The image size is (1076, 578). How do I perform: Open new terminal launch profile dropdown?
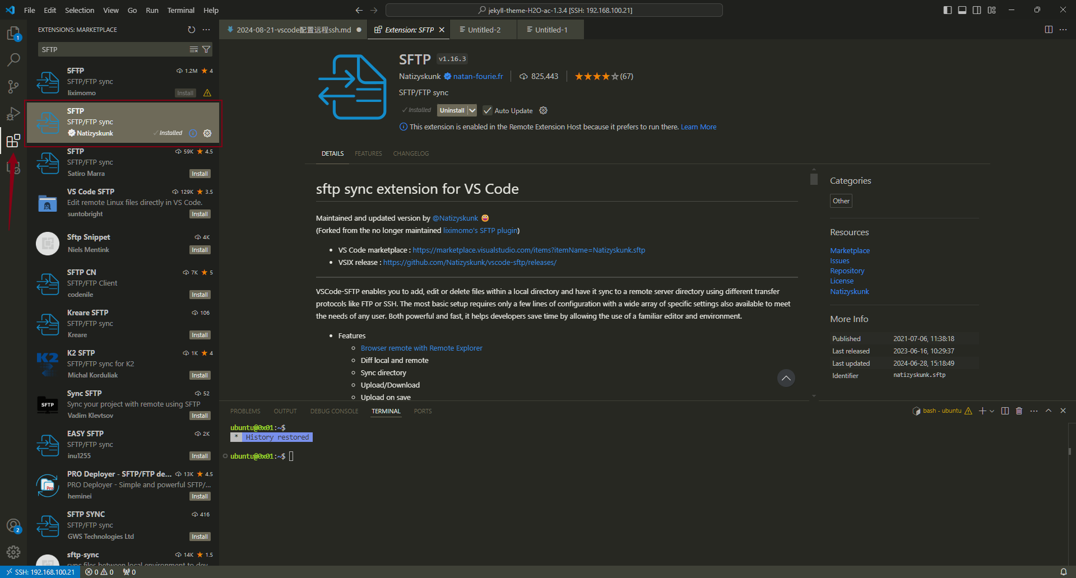click(992, 411)
